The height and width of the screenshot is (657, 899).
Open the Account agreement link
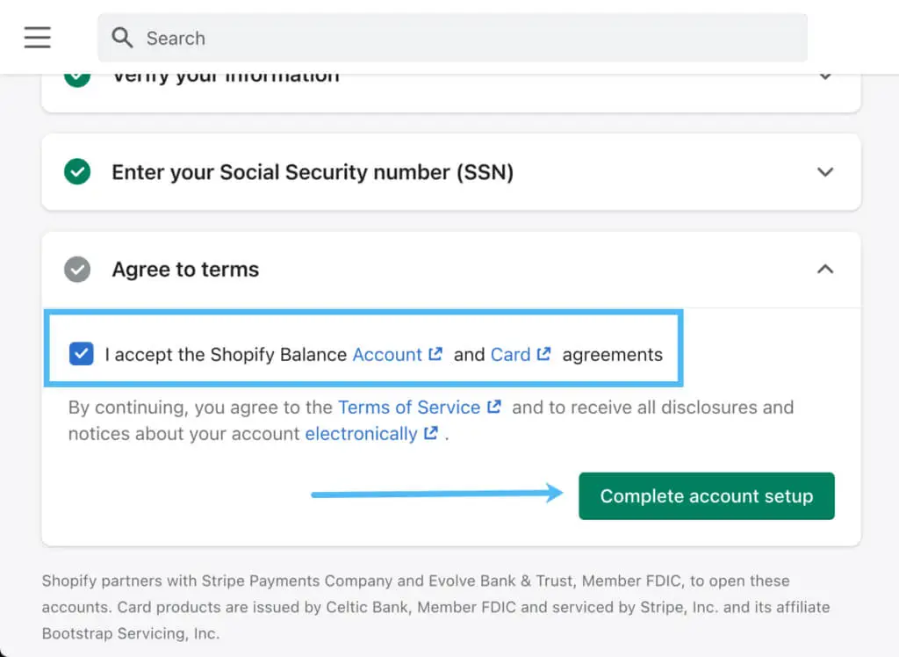coord(387,354)
